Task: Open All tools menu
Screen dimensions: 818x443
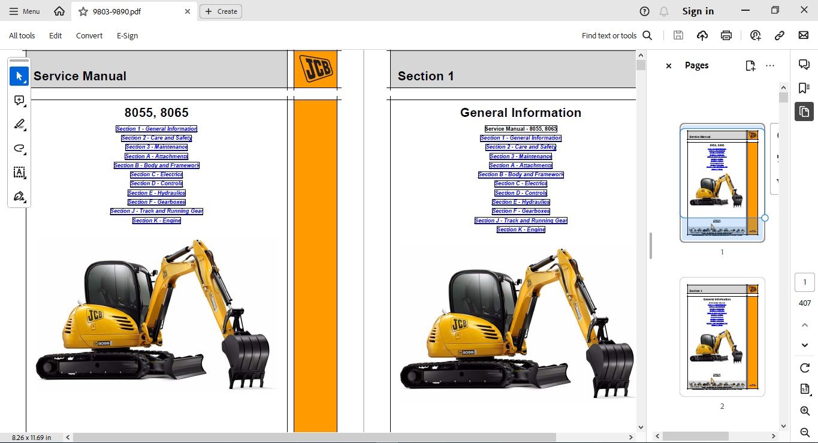Action: (x=22, y=36)
